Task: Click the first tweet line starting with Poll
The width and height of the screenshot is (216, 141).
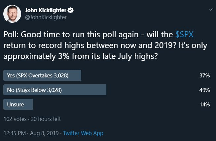Action: click(98, 34)
